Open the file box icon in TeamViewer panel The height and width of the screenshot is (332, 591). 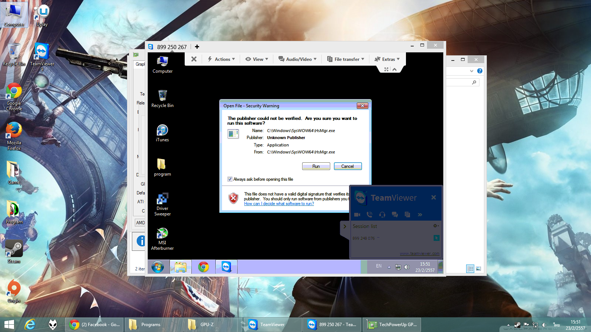(407, 214)
